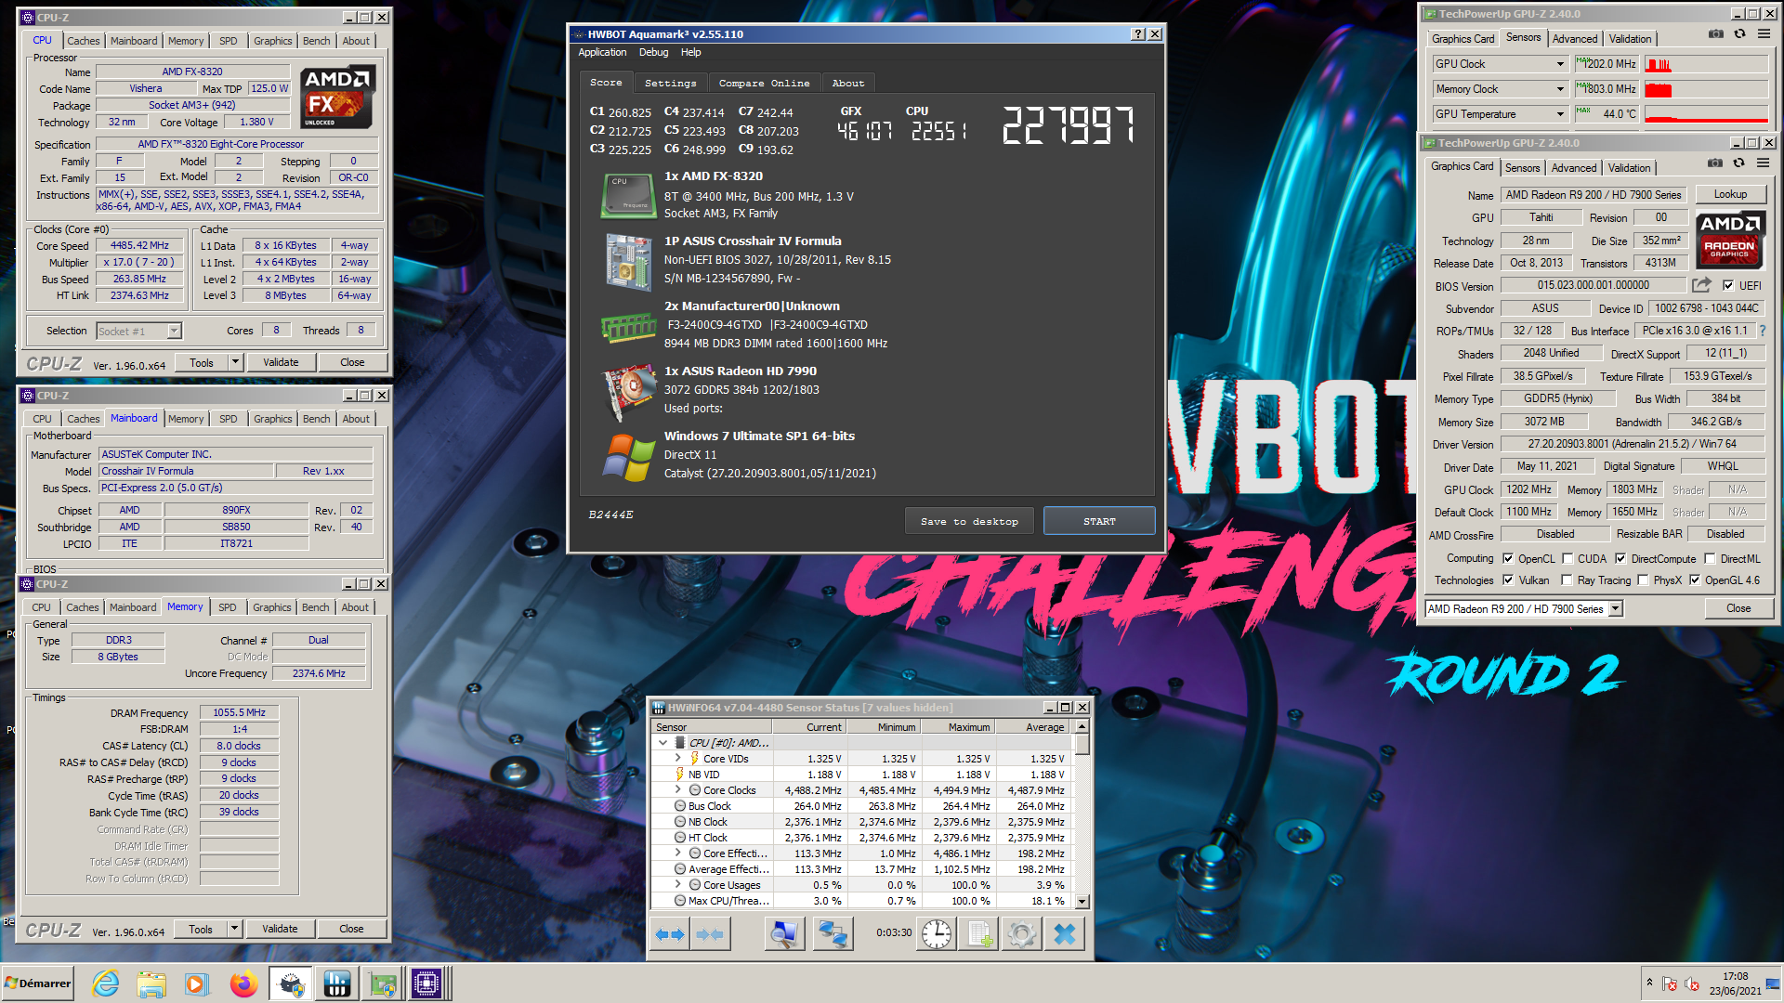Open Settings tab in Aquamark
Image resolution: width=1784 pixels, height=1003 pixels.
point(670,83)
